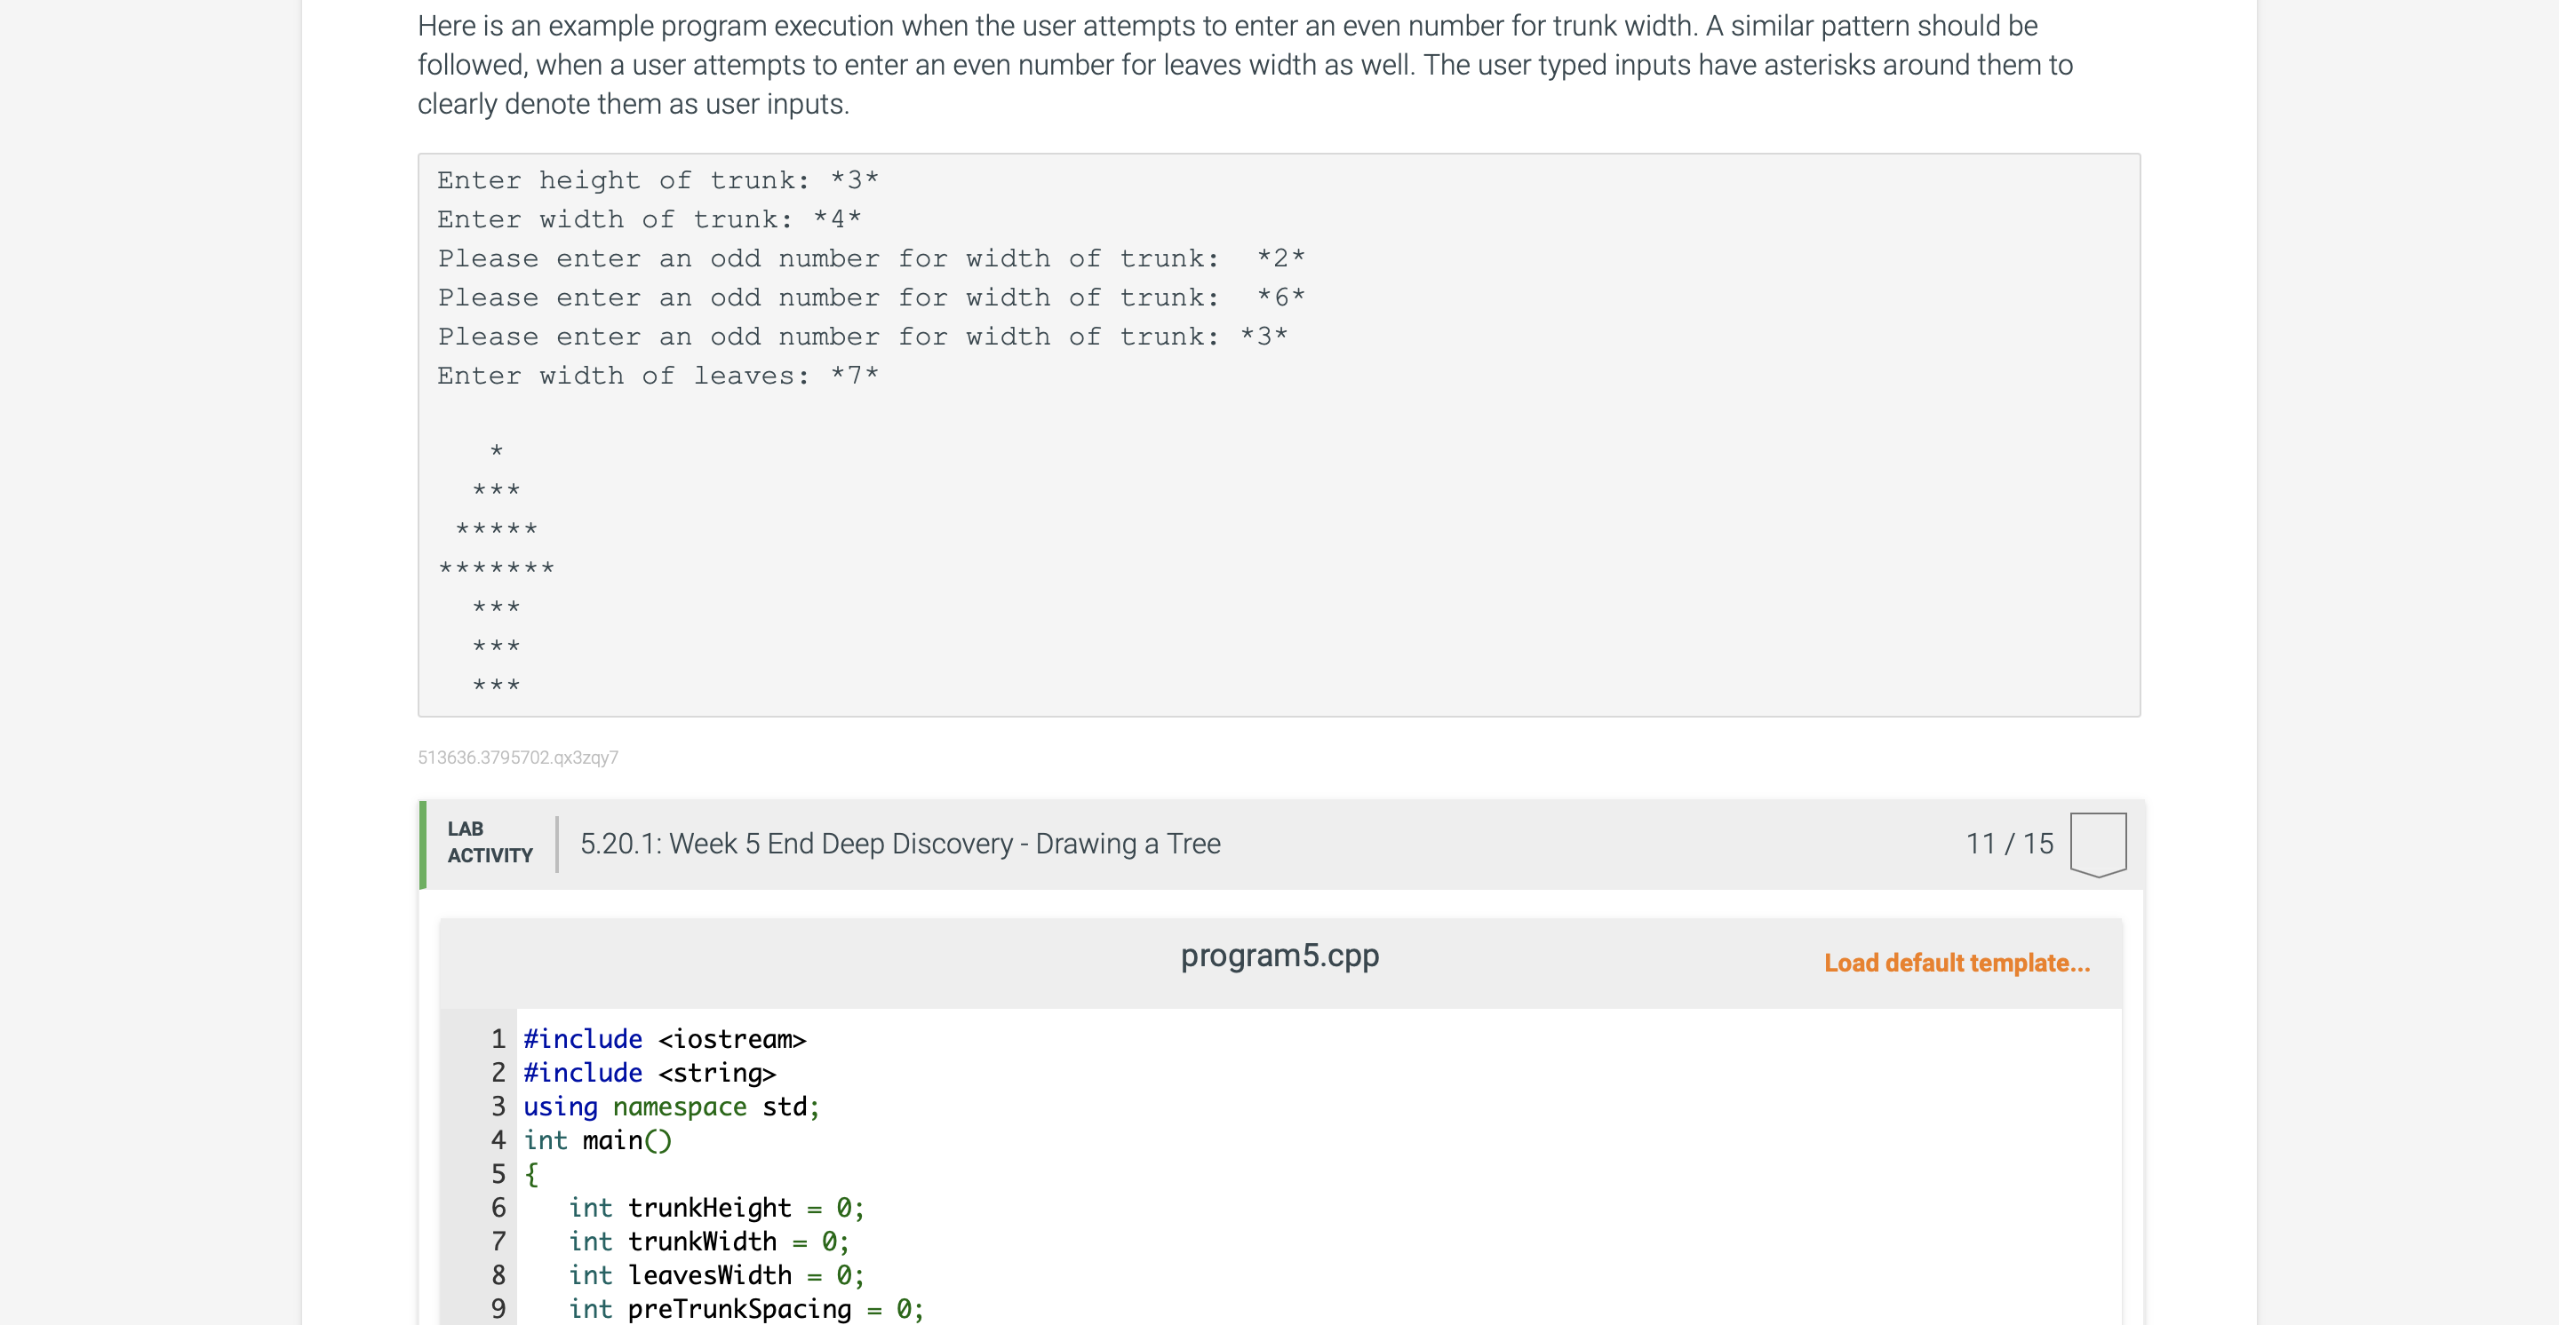This screenshot has width=2559, height=1325.
Task: Select the program5.cpp file name
Action: tap(1279, 956)
